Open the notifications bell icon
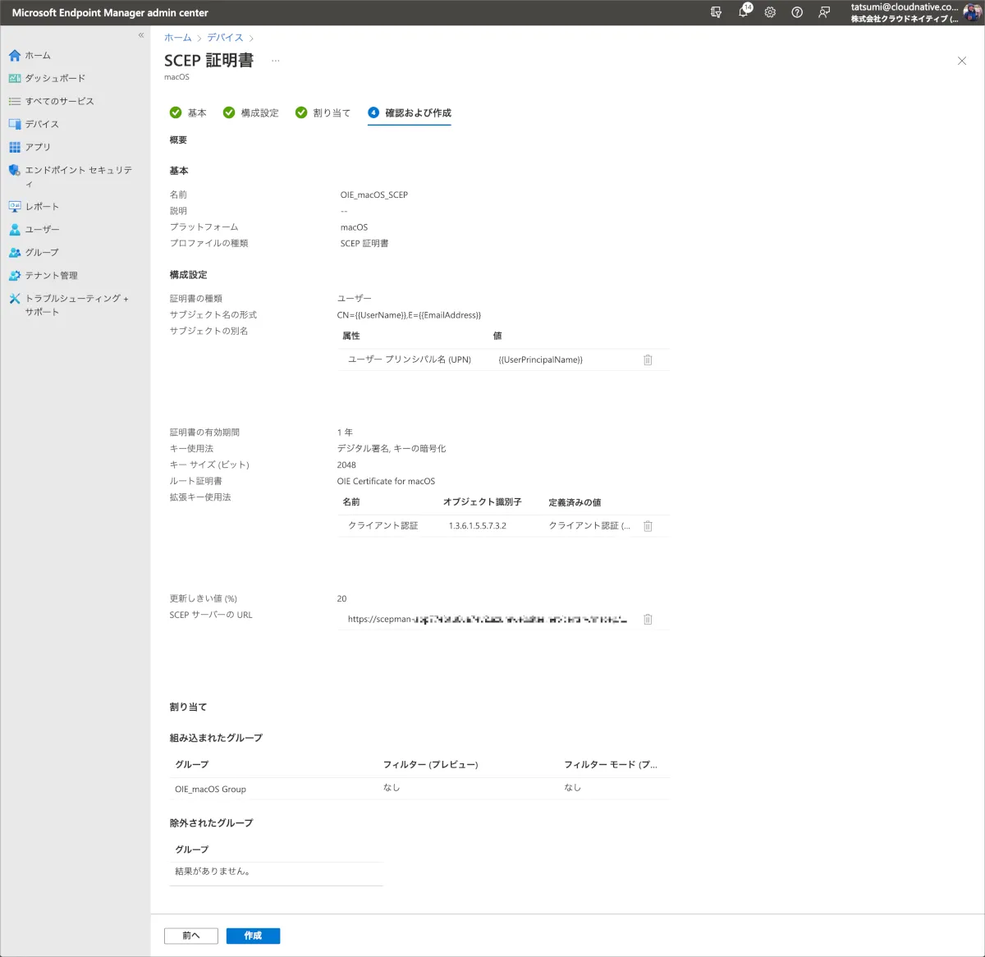 tap(744, 12)
